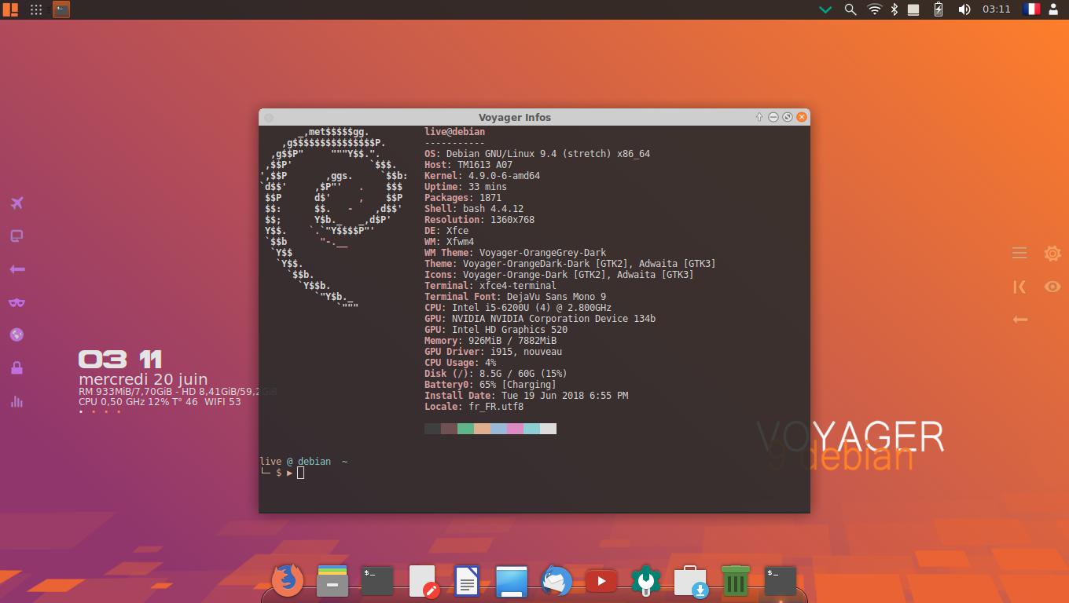This screenshot has height=603, width=1069.
Task: Click the blue terminal color block
Action: coord(498,429)
